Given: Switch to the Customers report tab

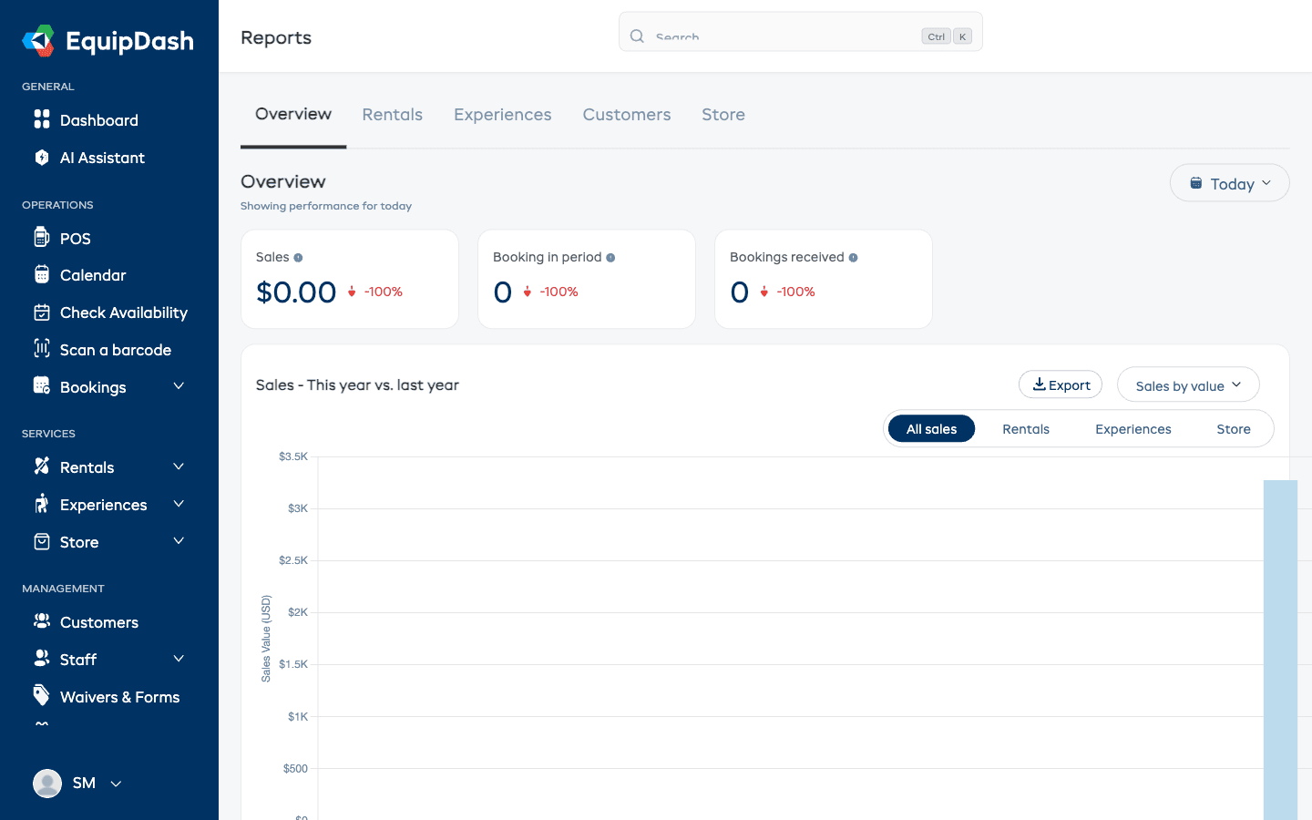Looking at the screenshot, I should click(626, 114).
